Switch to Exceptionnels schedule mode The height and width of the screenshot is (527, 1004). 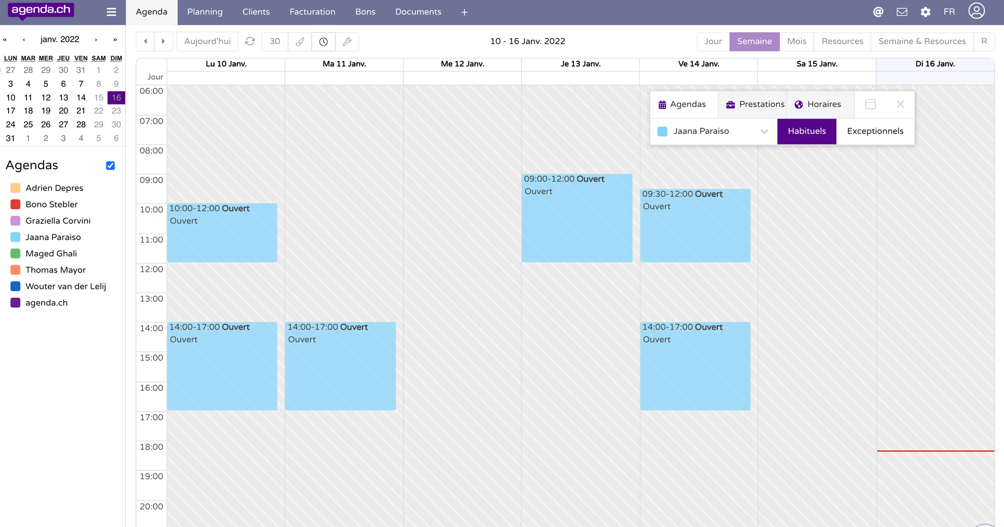coord(874,131)
